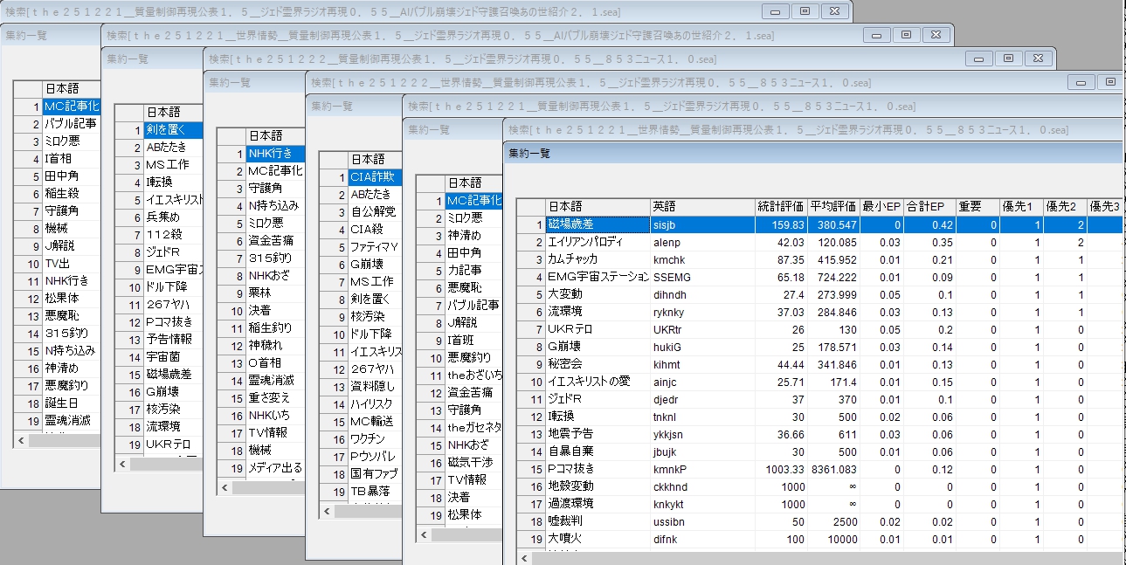Click the kmnkP English code cell
The image size is (1126, 565).
pyautogui.click(x=702, y=469)
